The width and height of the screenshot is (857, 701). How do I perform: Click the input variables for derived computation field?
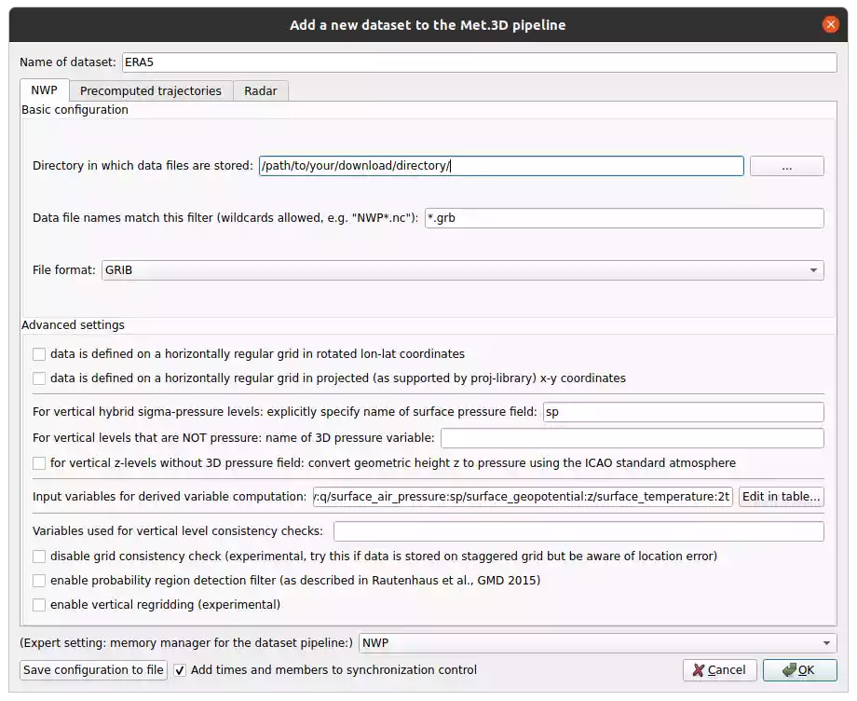click(523, 497)
